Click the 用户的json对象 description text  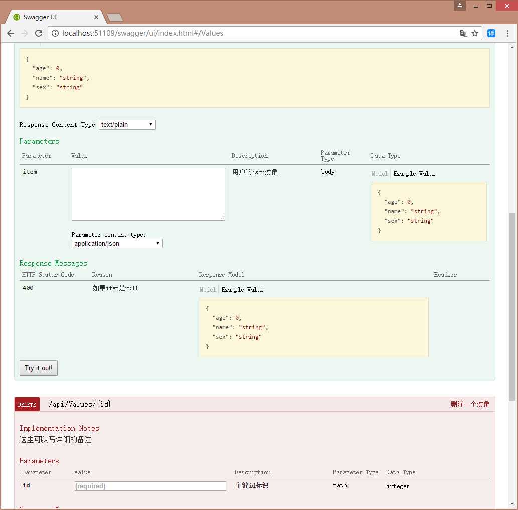click(x=255, y=172)
